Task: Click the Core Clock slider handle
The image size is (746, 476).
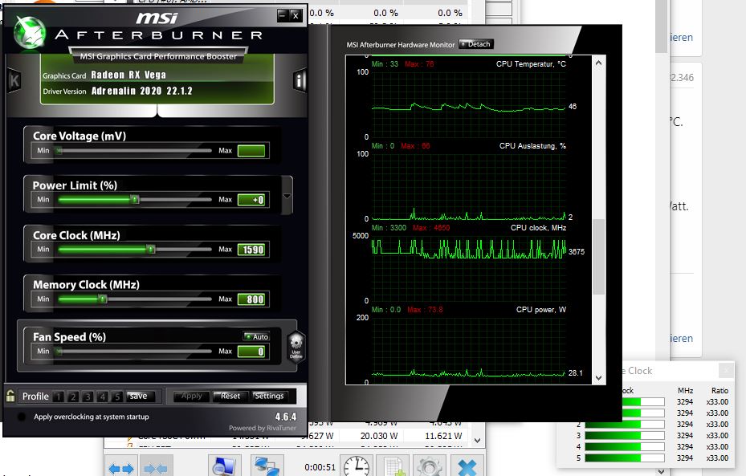Action: (x=151, y=249)
